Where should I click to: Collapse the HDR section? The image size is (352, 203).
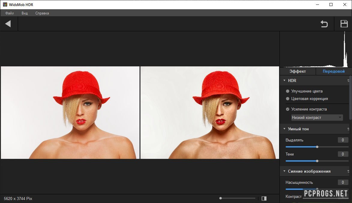point(284,80)
